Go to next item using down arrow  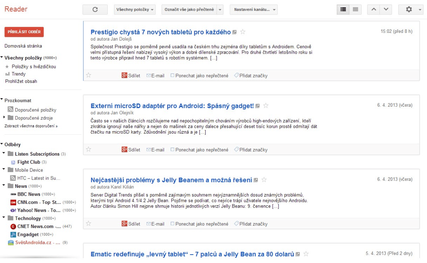[x=386, y=9]
